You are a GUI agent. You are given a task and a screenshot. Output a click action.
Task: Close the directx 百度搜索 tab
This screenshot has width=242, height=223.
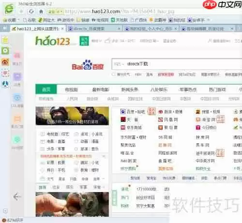(x=119, y=29)
